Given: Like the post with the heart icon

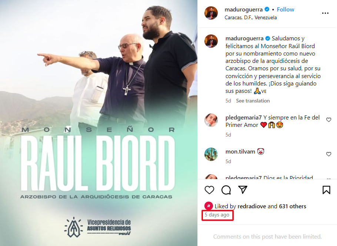Looking at the screenshot, I should point(209,190).
